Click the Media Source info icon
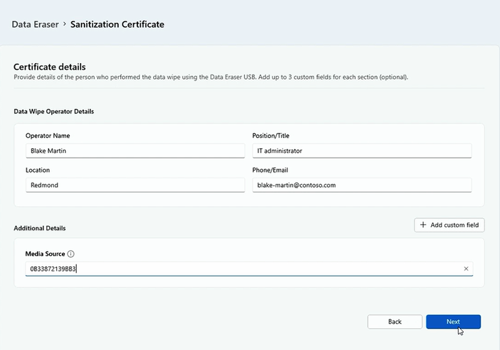The height and width of the screenshot is (350, 500). click(x=71, y=254)
